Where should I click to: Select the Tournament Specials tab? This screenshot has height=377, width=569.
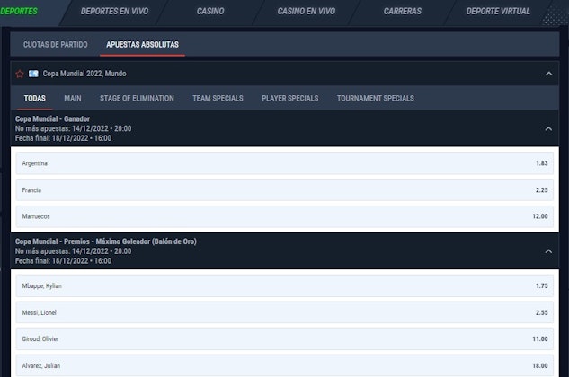375,98
